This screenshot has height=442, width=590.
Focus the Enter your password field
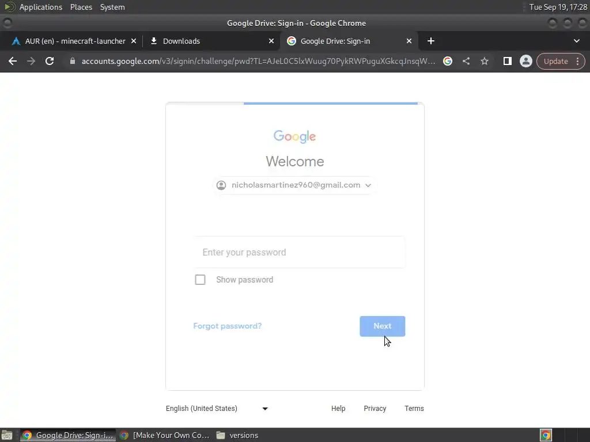[300, 252]
